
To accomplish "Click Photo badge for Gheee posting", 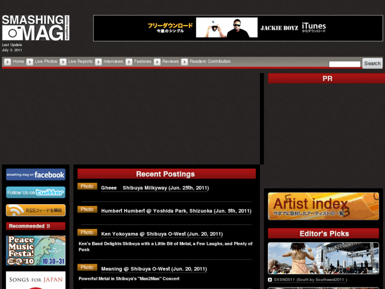I will point(87,186).
